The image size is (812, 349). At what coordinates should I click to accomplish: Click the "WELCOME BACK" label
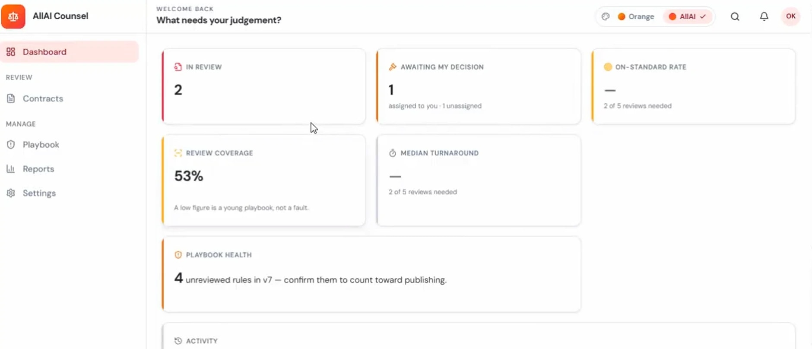click(185, 9)
